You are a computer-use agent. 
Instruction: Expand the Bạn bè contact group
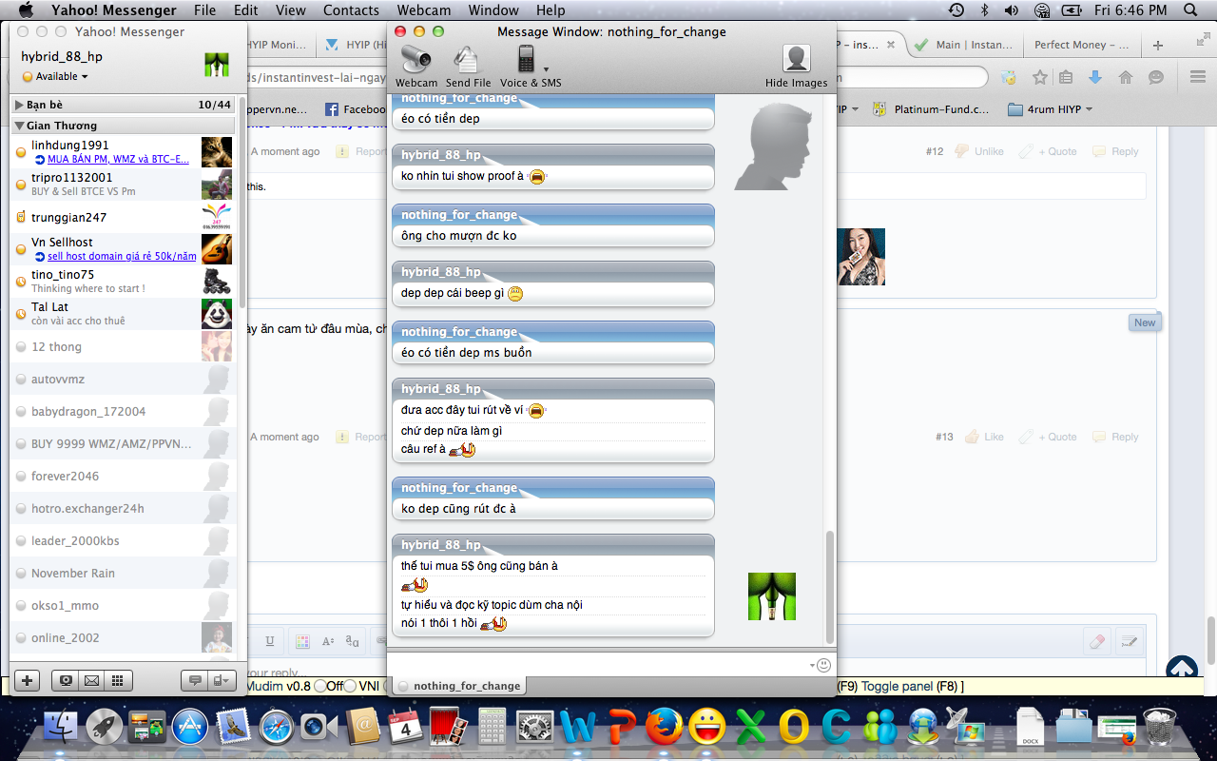(x=19, y=105)
